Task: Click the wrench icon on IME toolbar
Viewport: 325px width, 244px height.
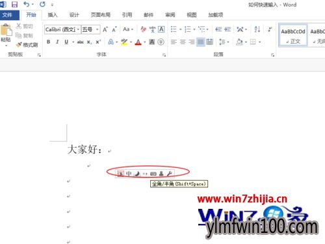Action: coord(169,174)
